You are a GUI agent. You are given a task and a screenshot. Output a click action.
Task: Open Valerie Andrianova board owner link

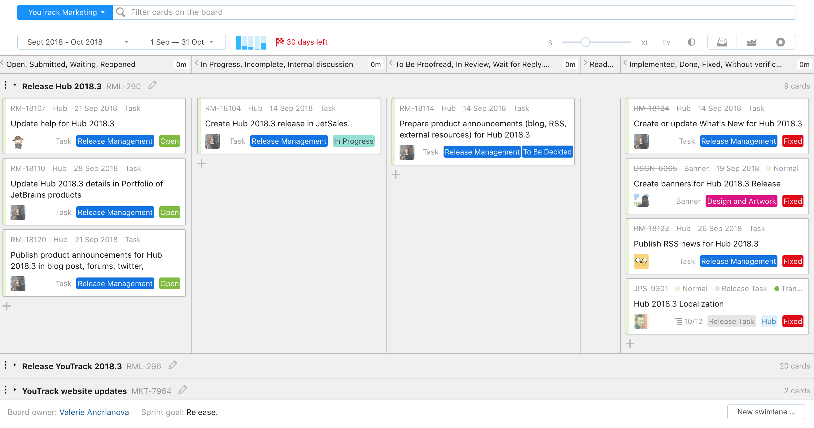[x=94, y=412]
